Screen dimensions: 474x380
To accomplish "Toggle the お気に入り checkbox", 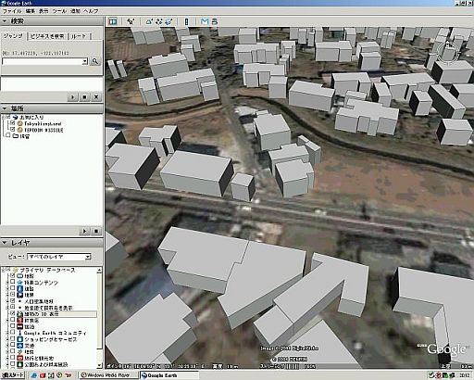I will 8,118.
